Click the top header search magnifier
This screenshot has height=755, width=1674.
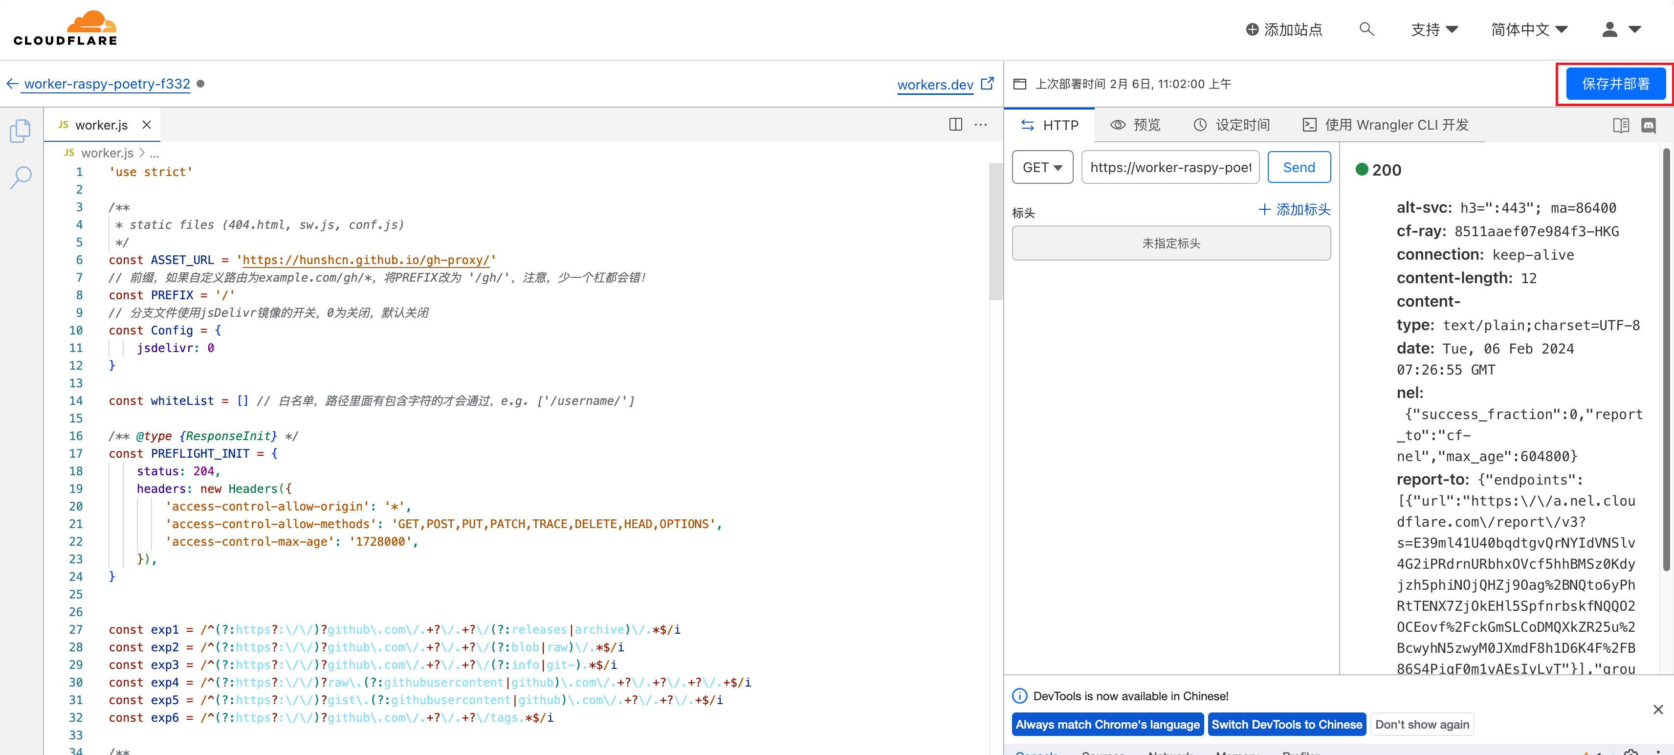(x=1366, y=29)
